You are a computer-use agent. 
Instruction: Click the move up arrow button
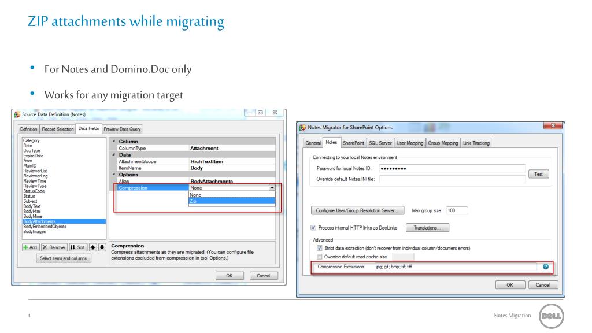click(x=93, y=247)
